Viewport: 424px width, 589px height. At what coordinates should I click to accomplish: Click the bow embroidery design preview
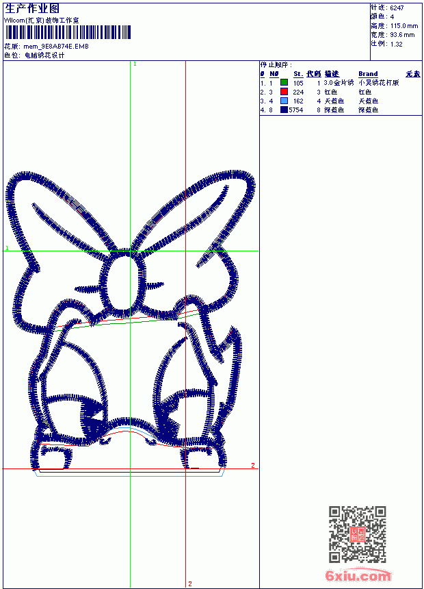coord(130,323)
